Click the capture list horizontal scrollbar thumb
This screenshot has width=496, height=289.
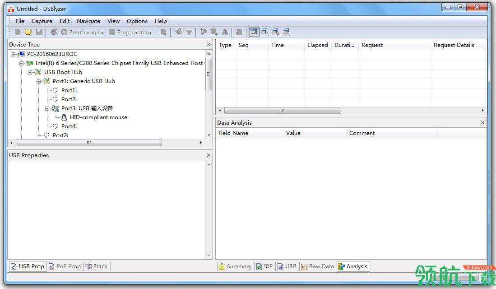point(283,111)
